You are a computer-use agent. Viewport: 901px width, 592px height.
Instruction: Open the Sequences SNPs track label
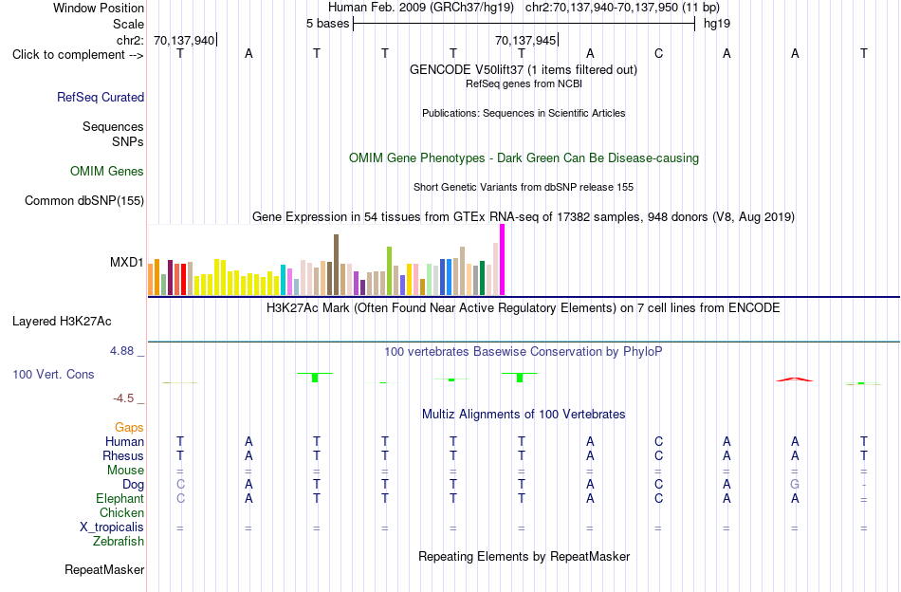[x=113, y=134]
